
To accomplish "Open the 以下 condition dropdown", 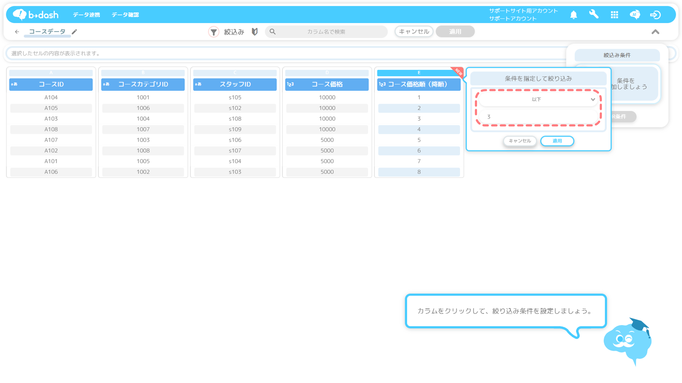I will 538,99.
